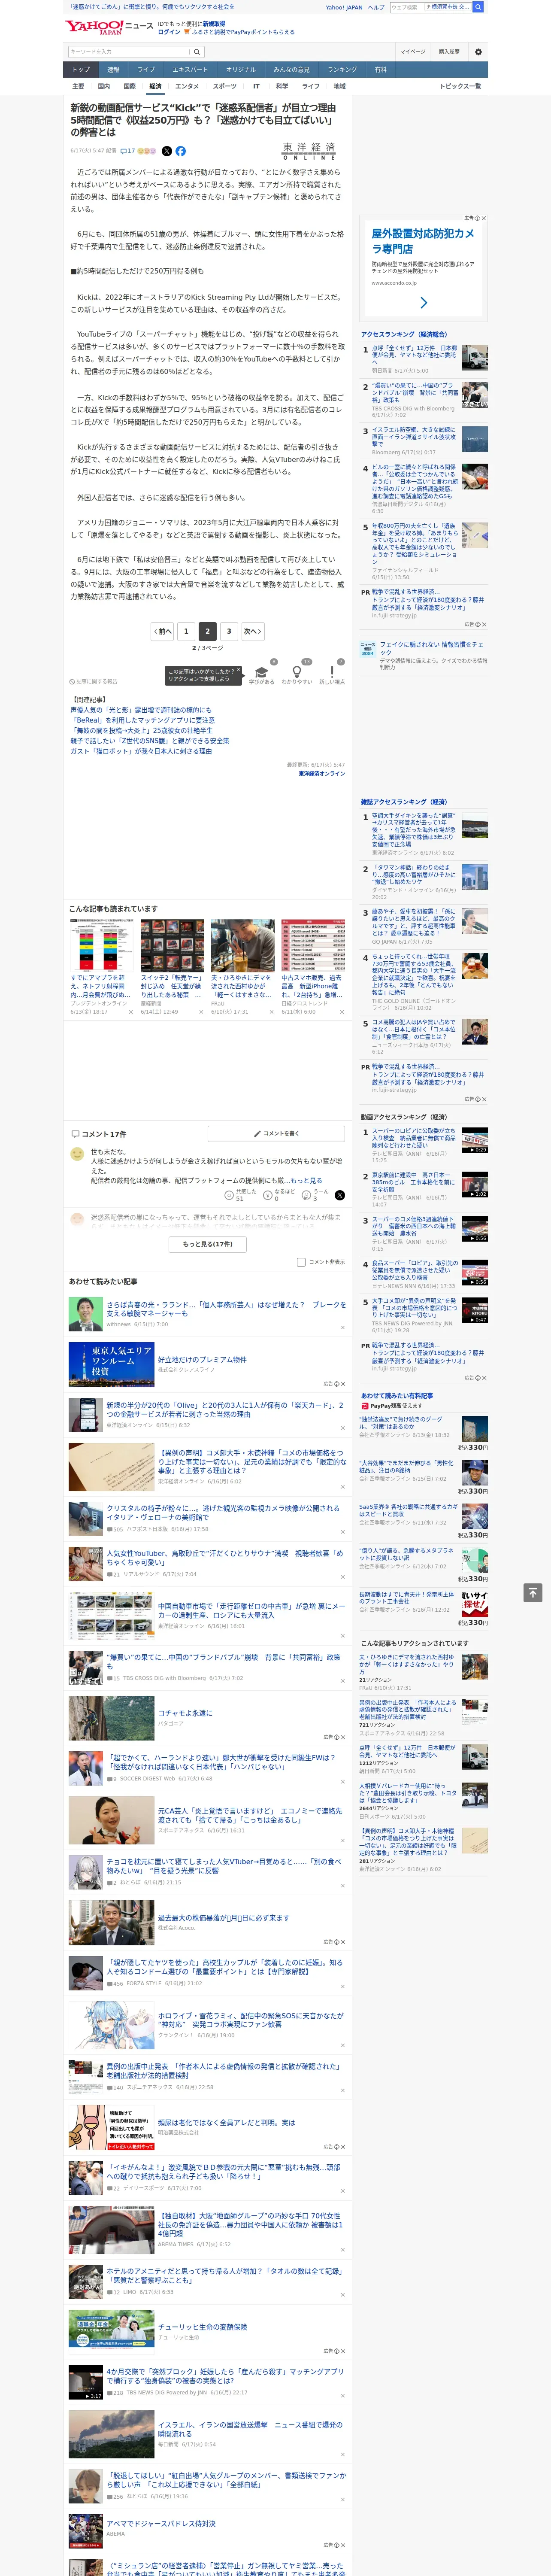Image resolution: width=551 pixels, height=2576 pixels.
Task: Share article on X (Twitter) icon under headline
Action: click(x=167, y=151)
